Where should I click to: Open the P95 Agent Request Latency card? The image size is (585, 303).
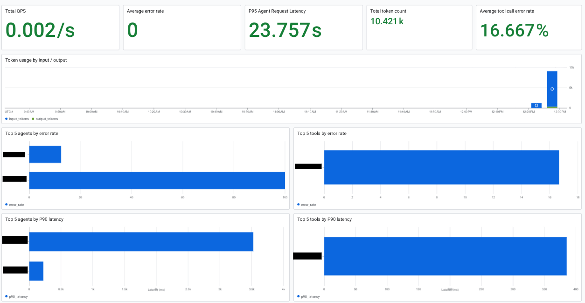pyautogui.click(x=303, y=27)
